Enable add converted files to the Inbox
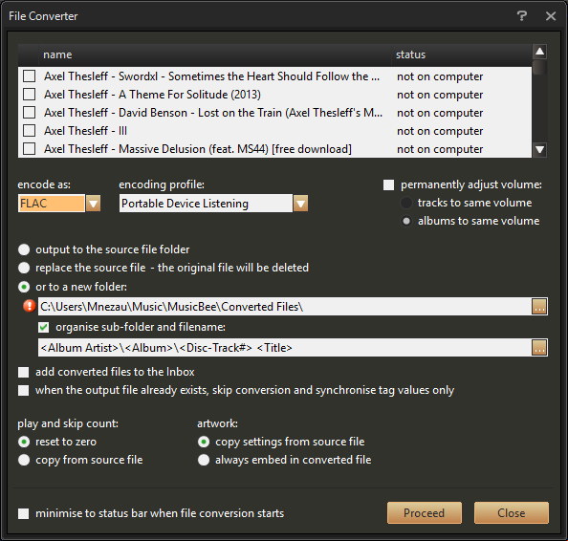Screen dimensions: 568x541 (x=24, y=372)
